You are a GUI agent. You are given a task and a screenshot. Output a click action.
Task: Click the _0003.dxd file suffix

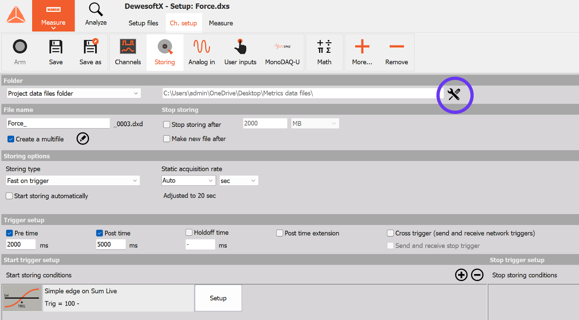pos(128,124)
